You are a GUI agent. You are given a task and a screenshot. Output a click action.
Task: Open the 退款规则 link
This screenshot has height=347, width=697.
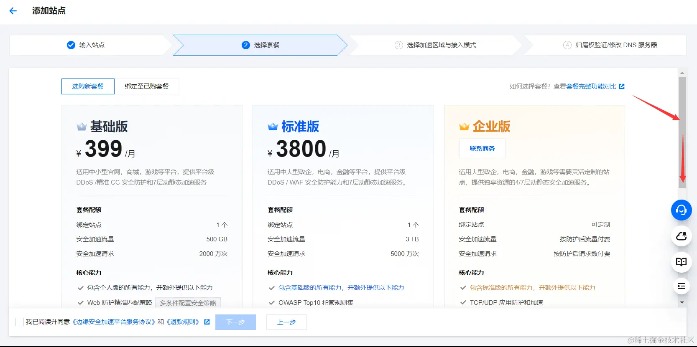183,322
